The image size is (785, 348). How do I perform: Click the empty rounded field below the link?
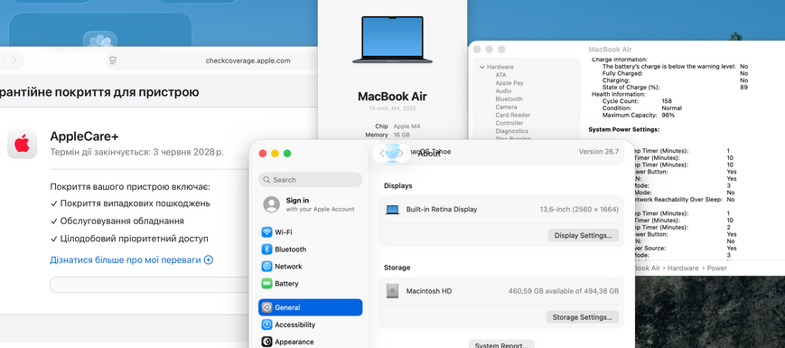(150, 285)
